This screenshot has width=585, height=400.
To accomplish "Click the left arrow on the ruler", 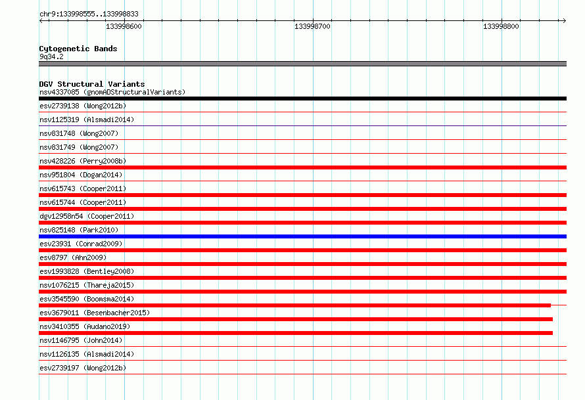I will pyautogui.click(x=41, y=20).
